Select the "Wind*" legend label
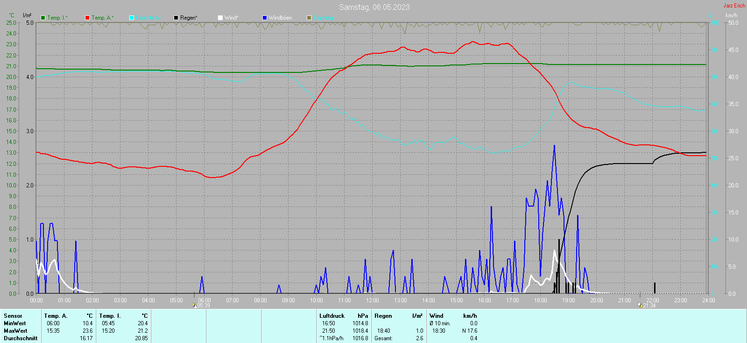The image size is (747, 343). 232,18
